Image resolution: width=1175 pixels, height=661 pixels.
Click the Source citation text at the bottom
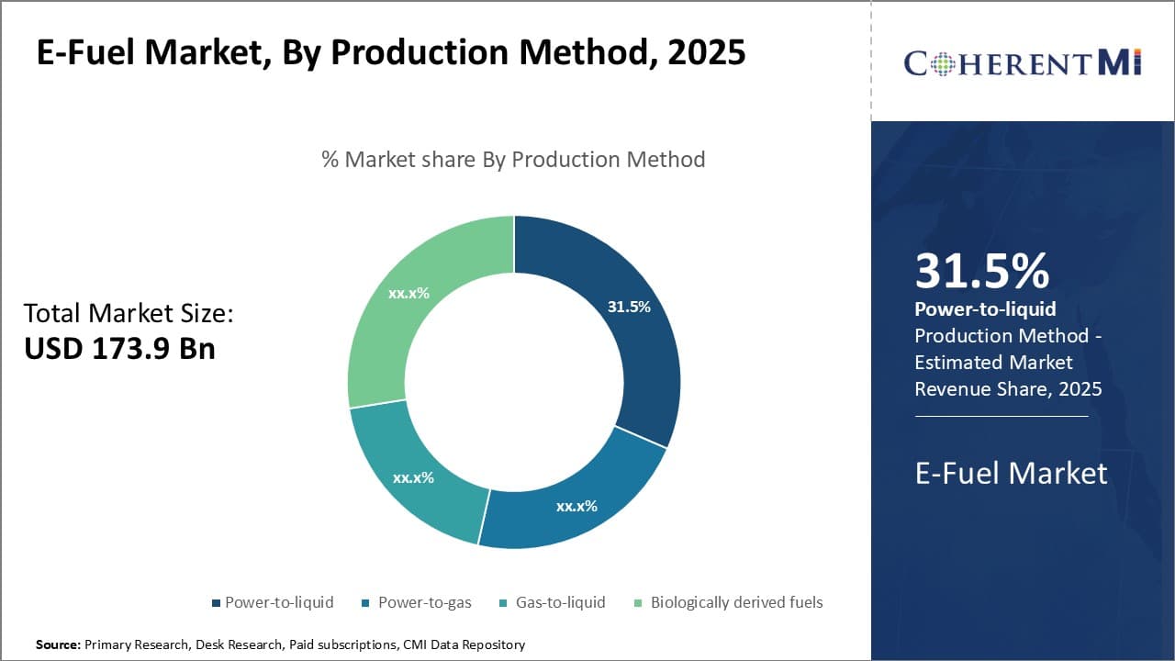pos(280,644)
